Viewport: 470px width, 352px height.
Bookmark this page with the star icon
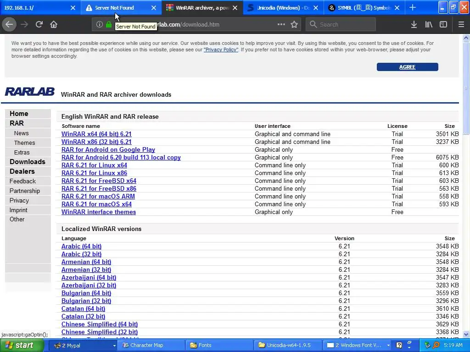point(294,25)
